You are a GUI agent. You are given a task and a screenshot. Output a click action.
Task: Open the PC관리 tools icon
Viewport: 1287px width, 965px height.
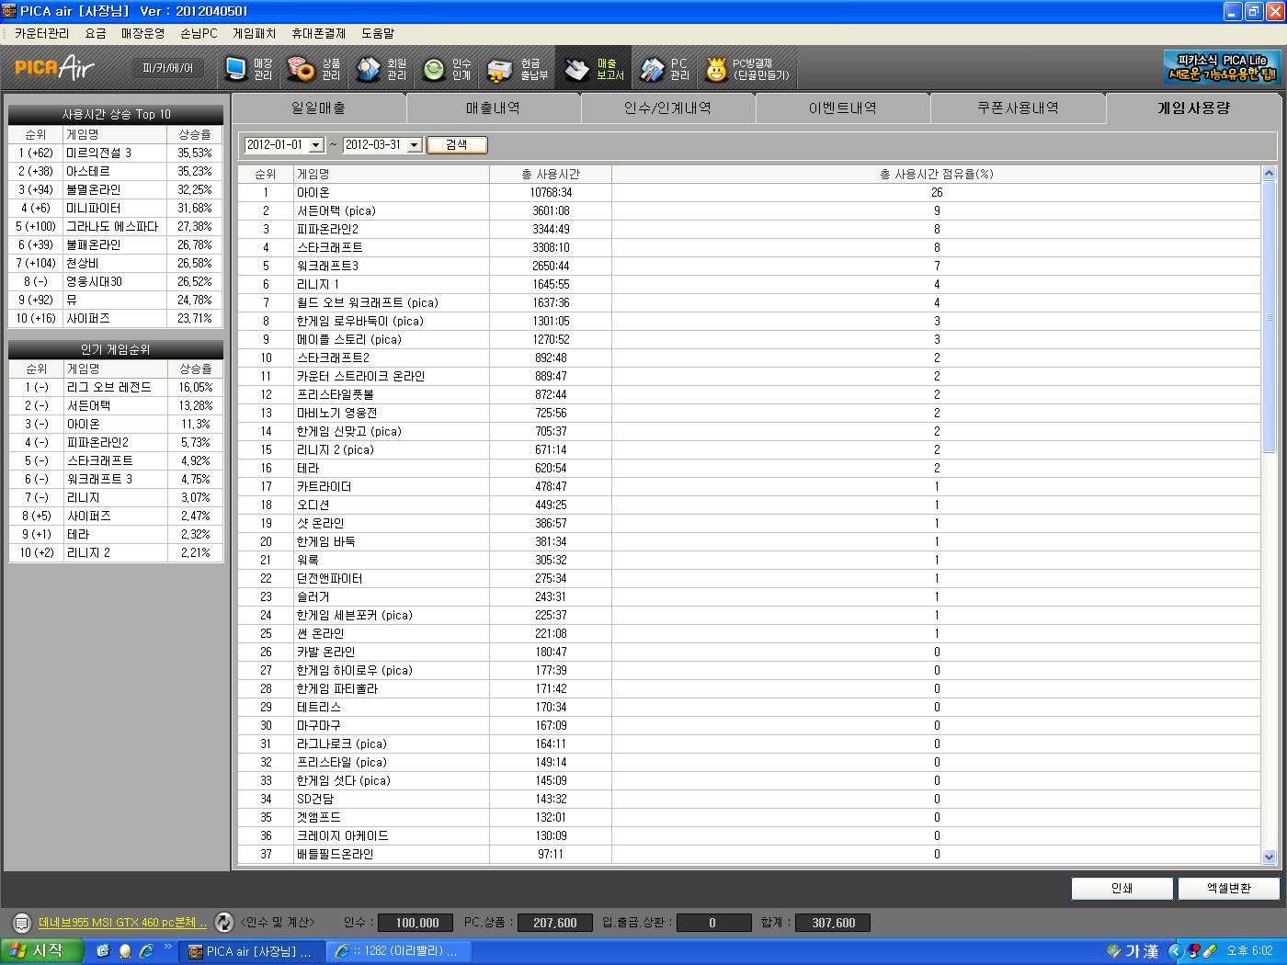tap(665, 69)
